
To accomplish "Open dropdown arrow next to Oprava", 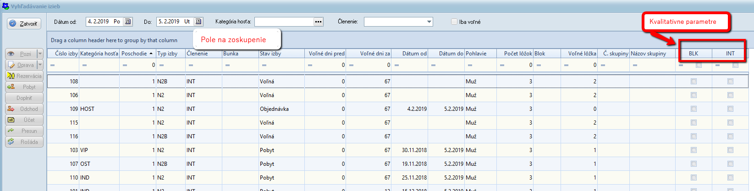I will [40, 65].
